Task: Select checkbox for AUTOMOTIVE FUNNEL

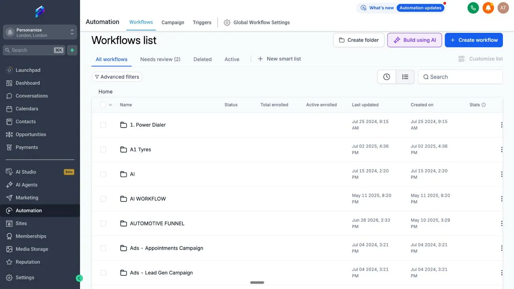Action: (x=103, y=223)
